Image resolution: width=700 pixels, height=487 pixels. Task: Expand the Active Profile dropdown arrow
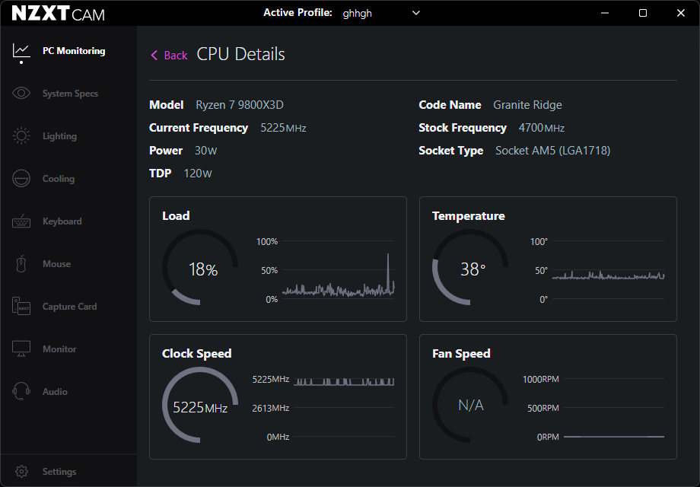pos(416,13)
